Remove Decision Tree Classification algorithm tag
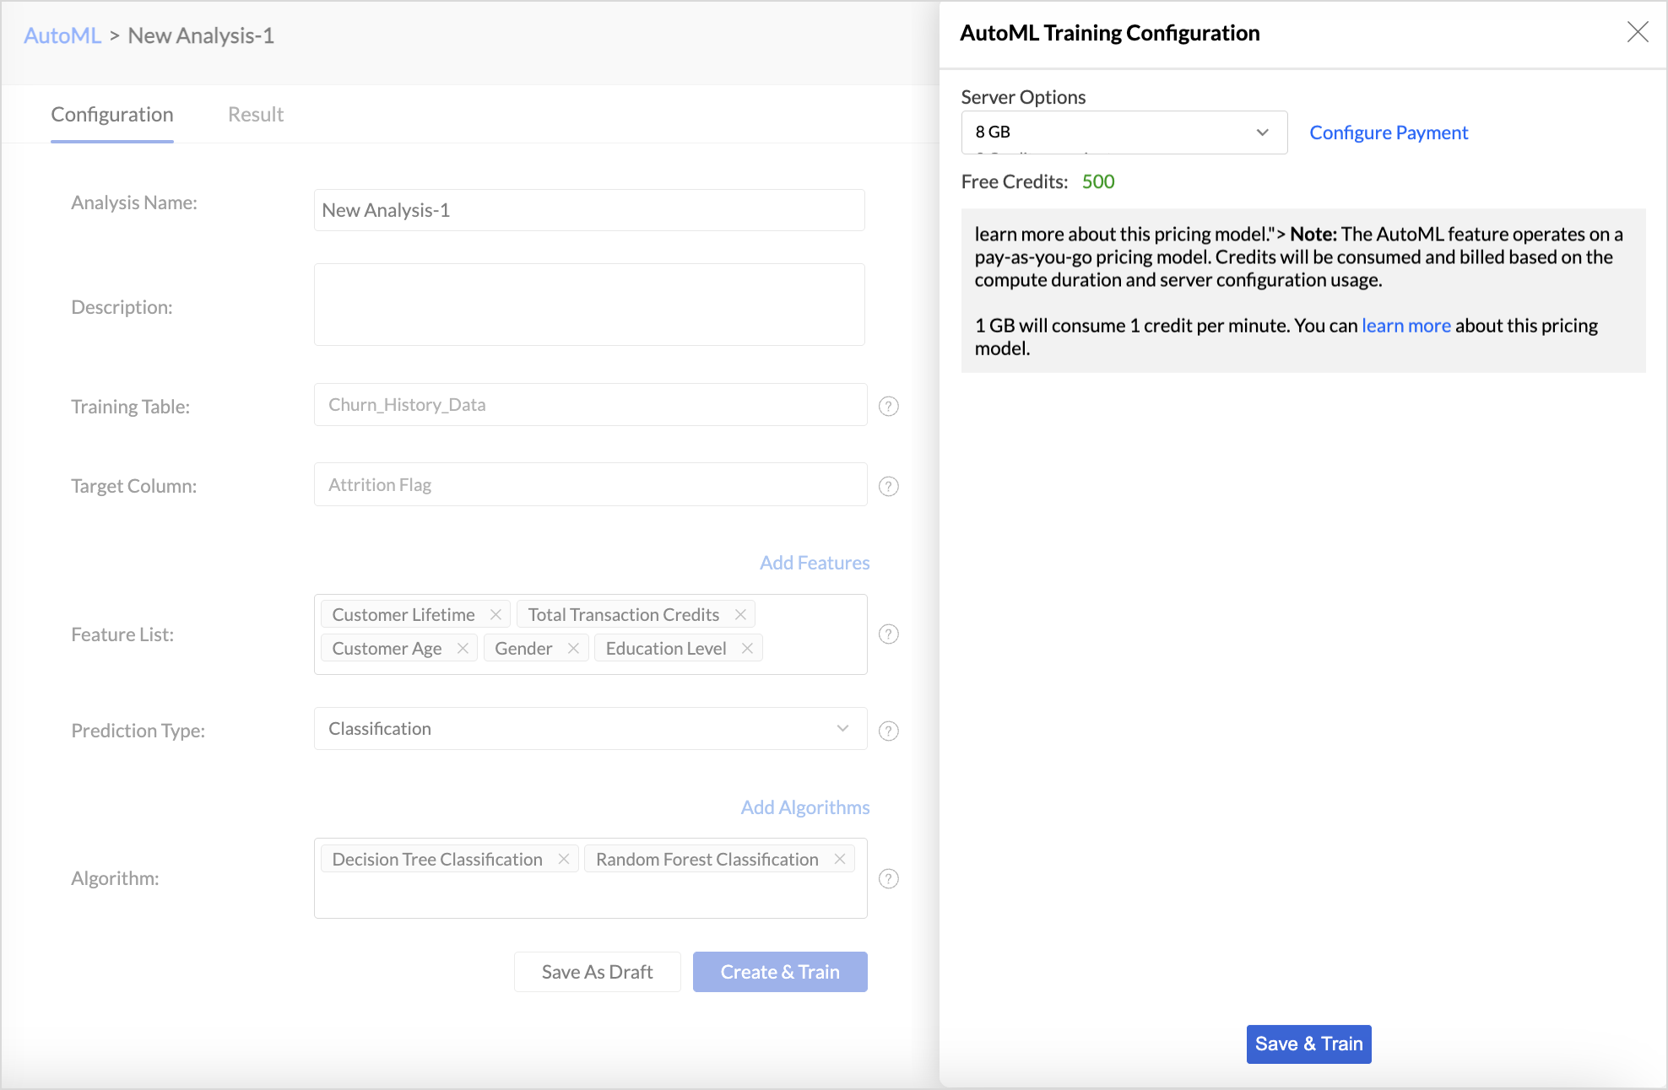The height and width of the screenshot is (1090, 1668). pos(564,859)
